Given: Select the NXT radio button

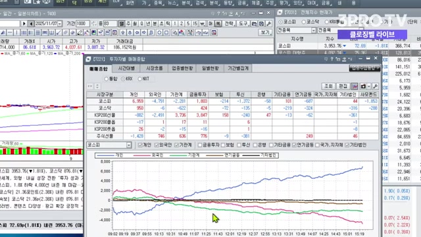Looking at the screenshot, I should point(139,79).
